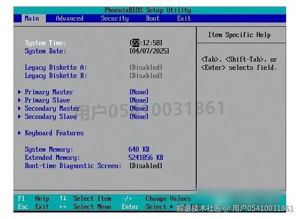Select the minutes field 12
Image resolution: width=300 pixels, height=219 pixels.
(146, 43)
